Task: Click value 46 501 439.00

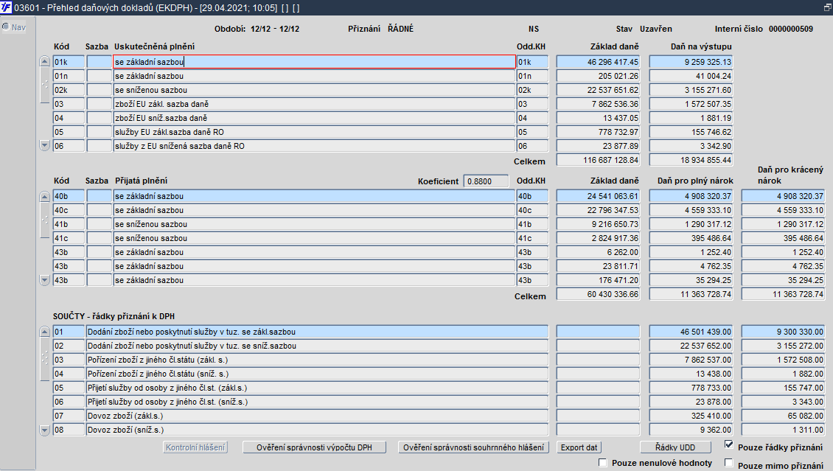Action: pyautogui.click(x=691, y=332)
